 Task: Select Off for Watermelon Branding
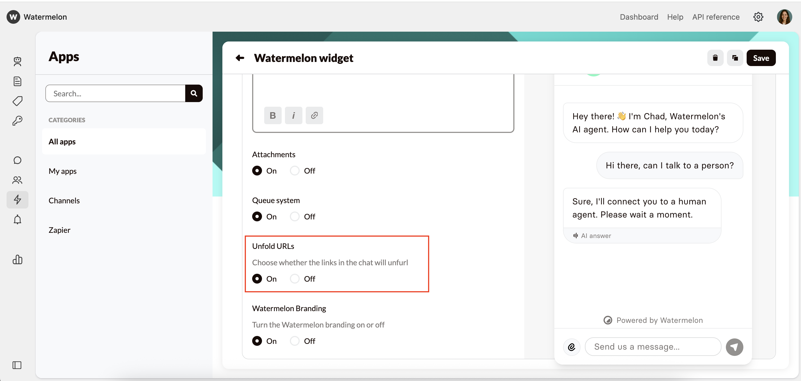(x=295, y=341)
